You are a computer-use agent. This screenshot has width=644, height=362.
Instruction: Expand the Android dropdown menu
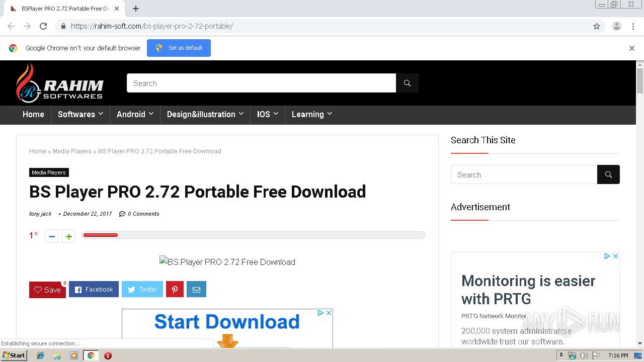[x=135, y=114]
